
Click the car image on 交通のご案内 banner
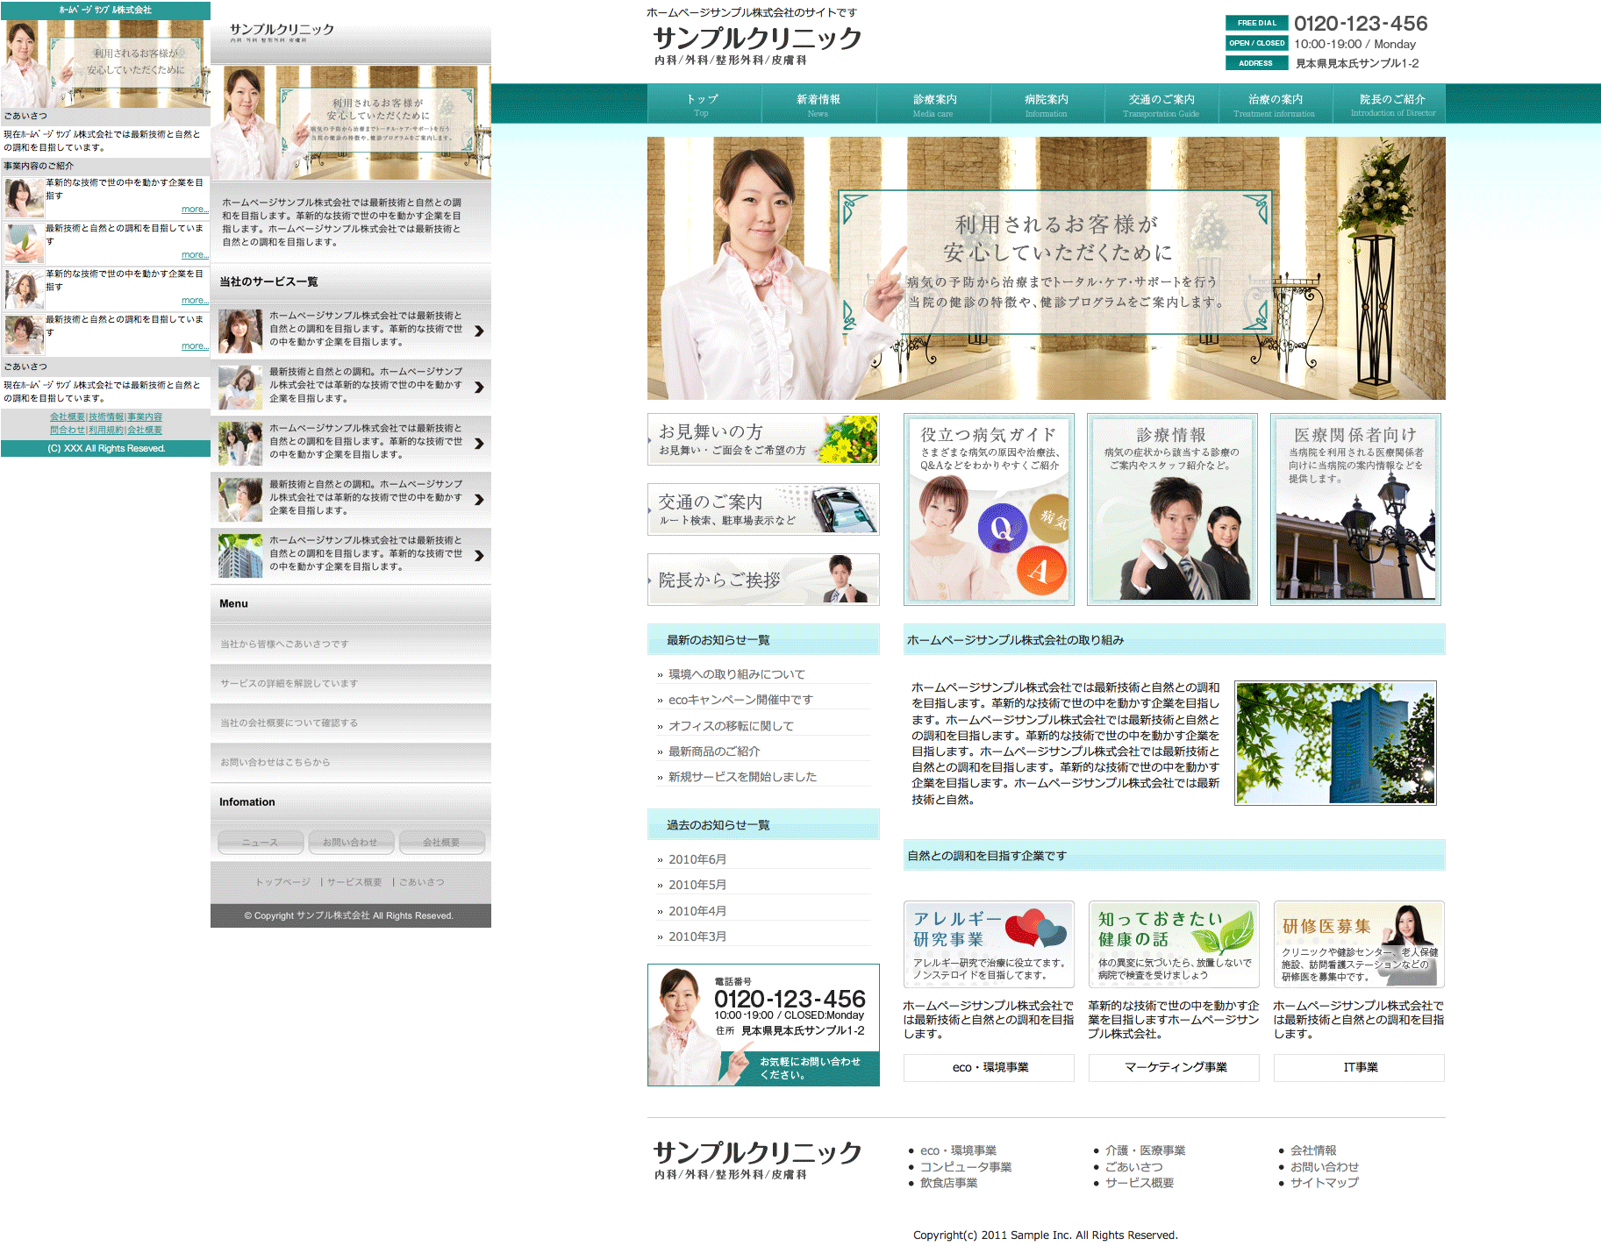[x=840, y=510]
